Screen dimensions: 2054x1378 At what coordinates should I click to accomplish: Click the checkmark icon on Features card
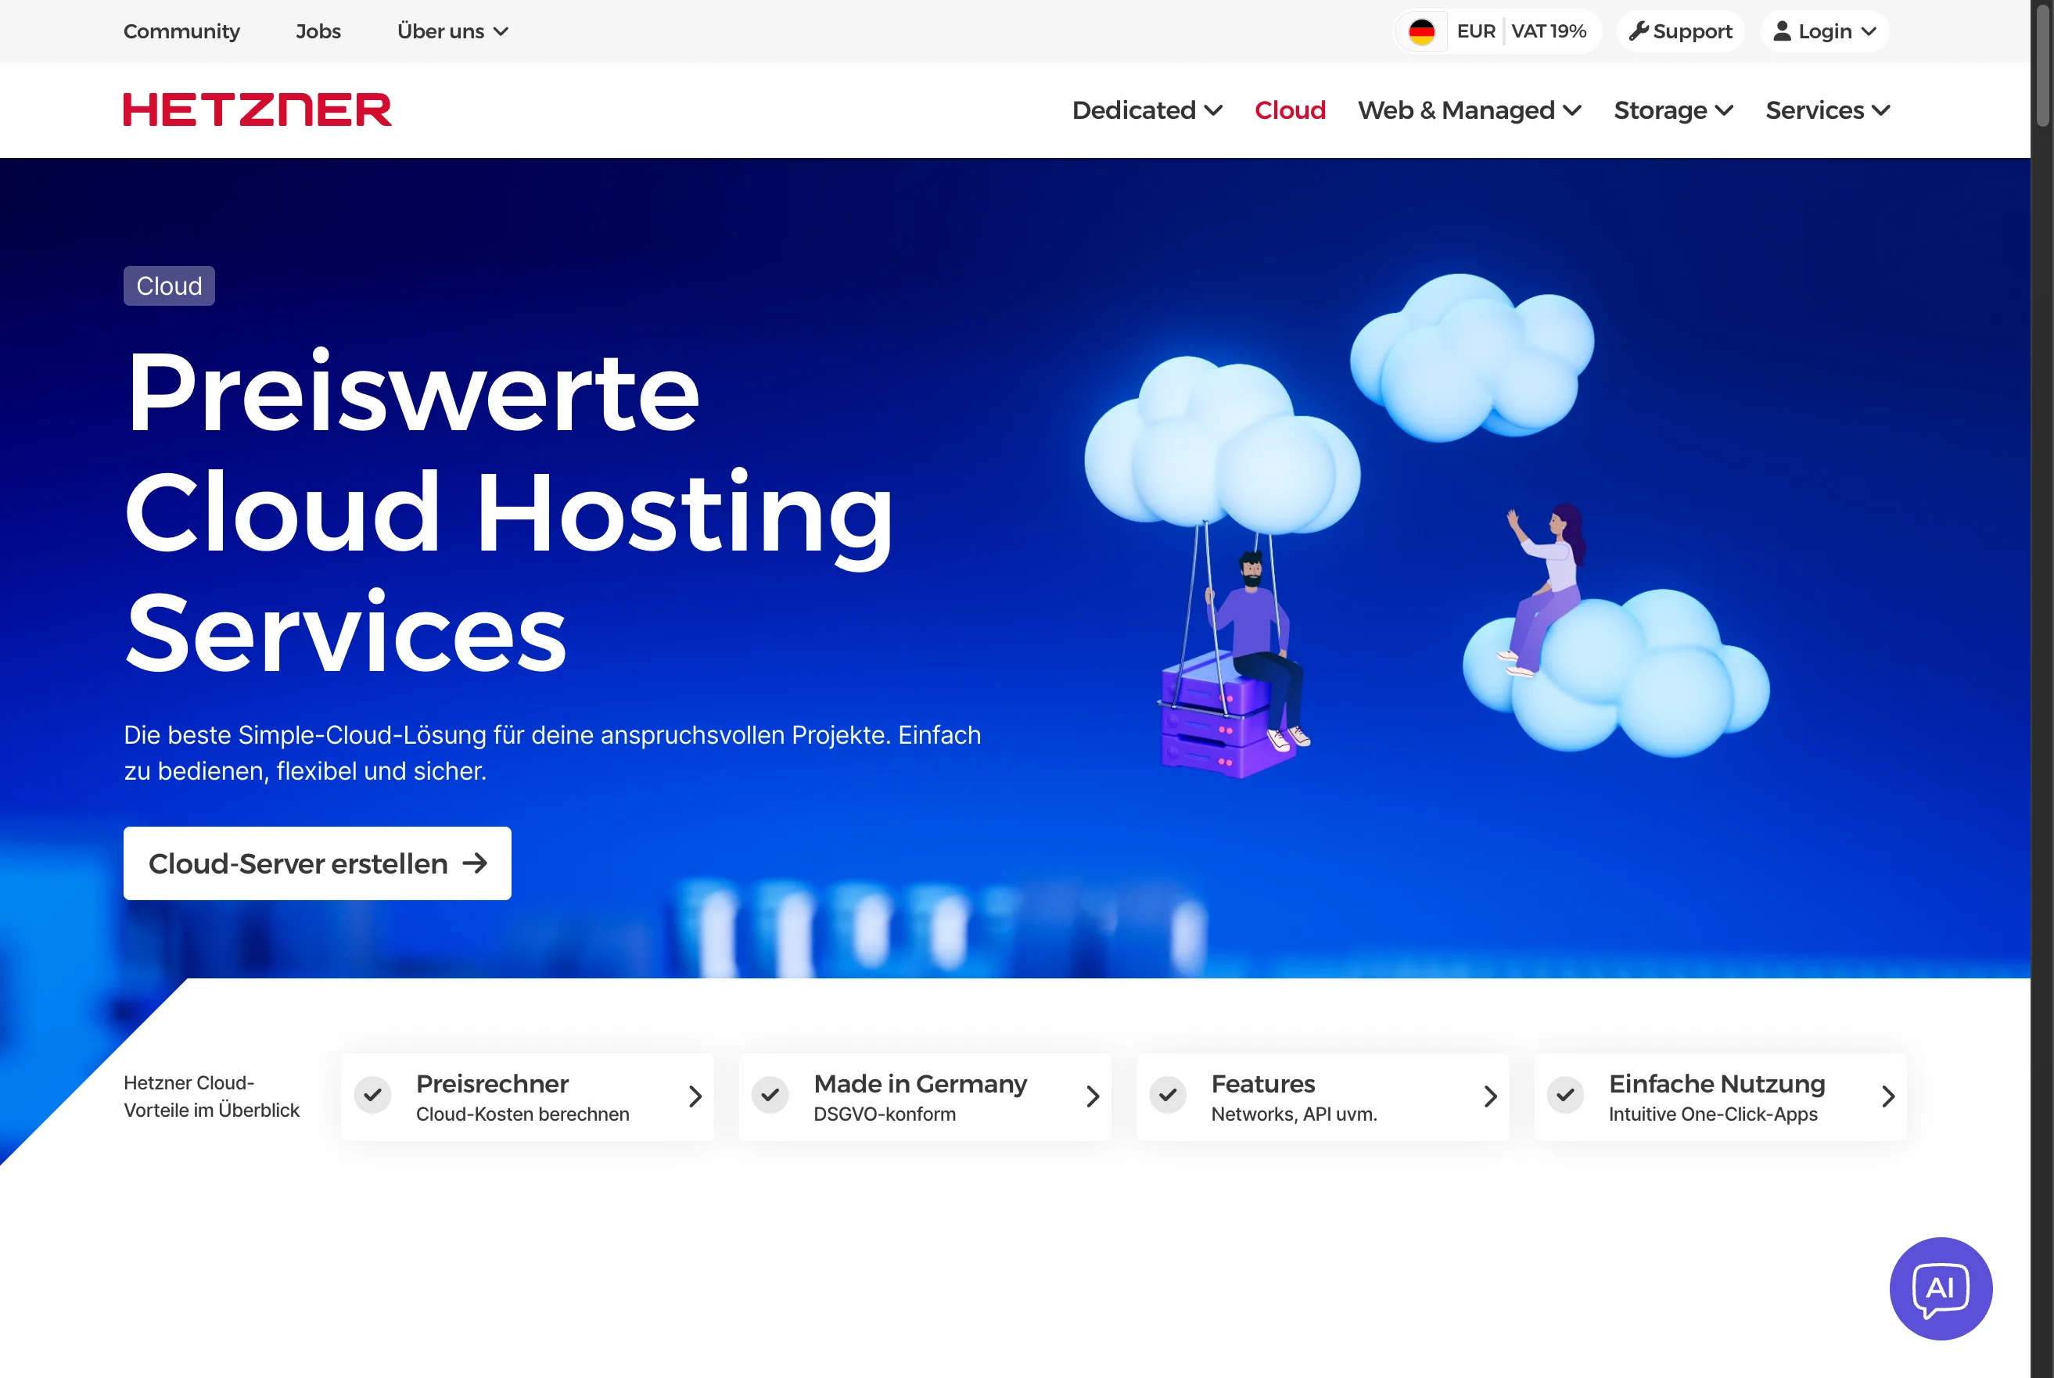1168,1095
